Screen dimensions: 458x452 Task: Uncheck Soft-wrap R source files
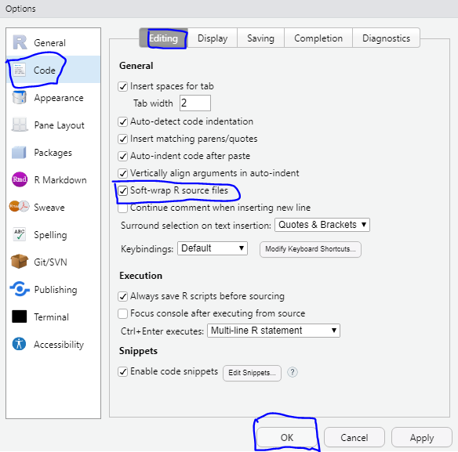(x=122, y=190)
